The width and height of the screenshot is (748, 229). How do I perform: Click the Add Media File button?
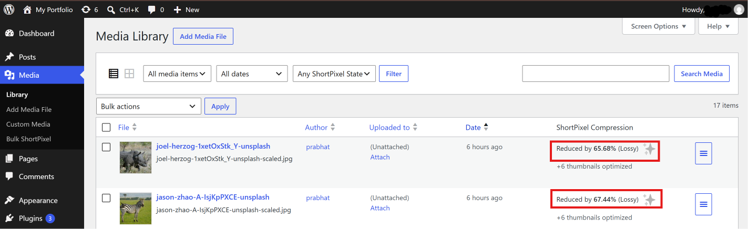pyautogui.click(x=203, y=37)
